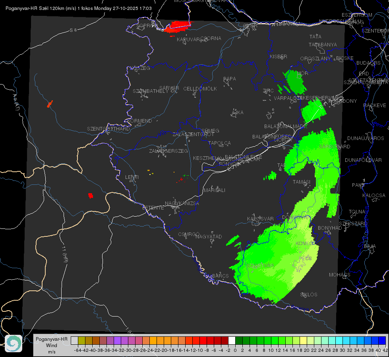The image size is (389, 357).
Task: Pick the bright purple swatch above -34
Action: tap(117, 340)
